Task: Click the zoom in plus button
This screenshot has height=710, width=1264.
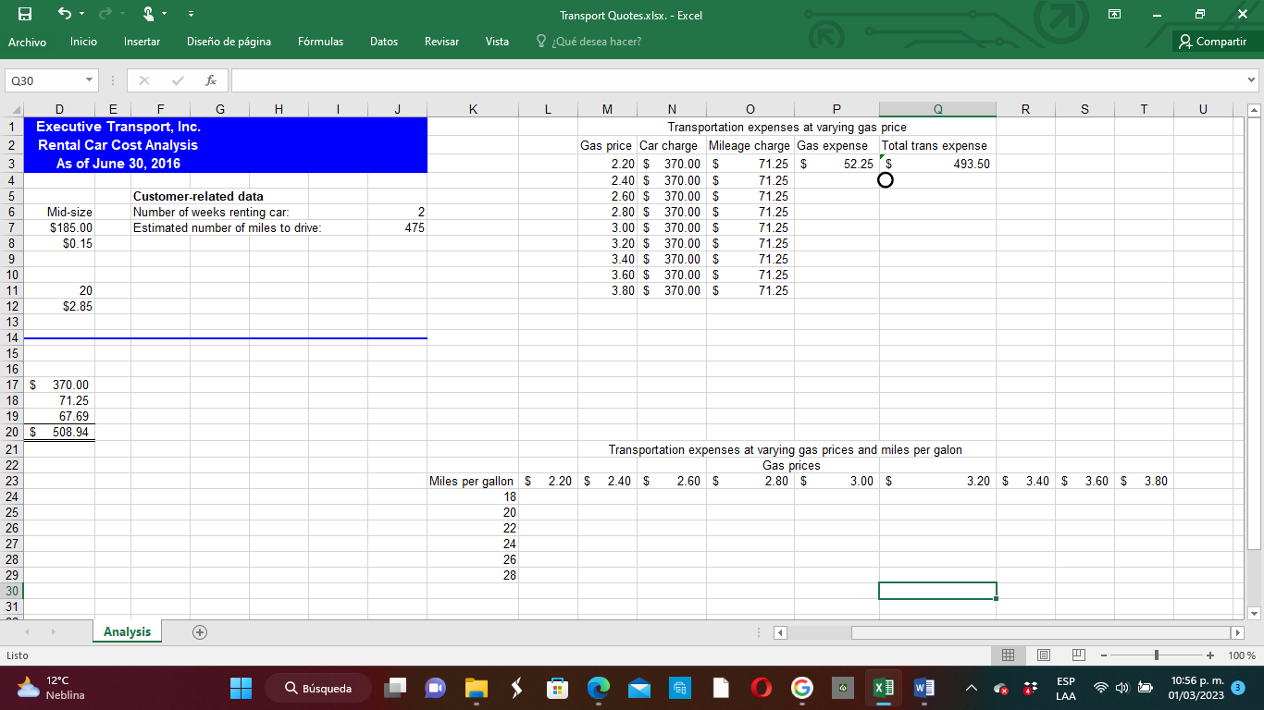Action: pyautogui.click(x=1212, y=655)
